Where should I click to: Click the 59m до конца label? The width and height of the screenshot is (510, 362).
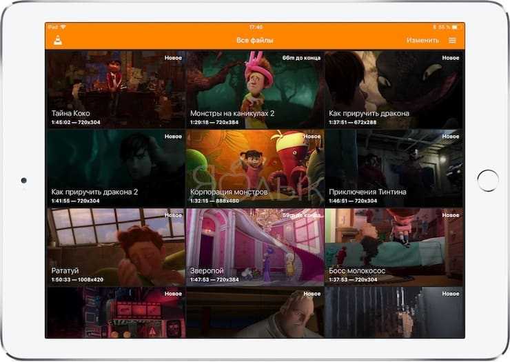coord(301,215)
